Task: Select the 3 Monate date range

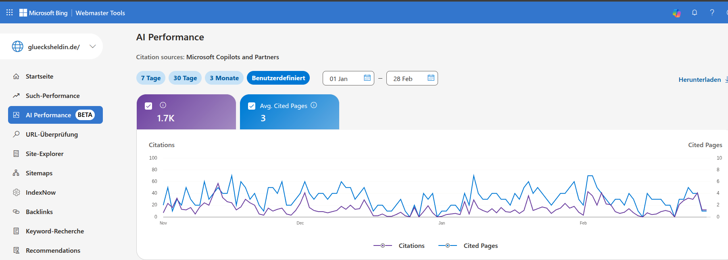Action: point(224,78)
